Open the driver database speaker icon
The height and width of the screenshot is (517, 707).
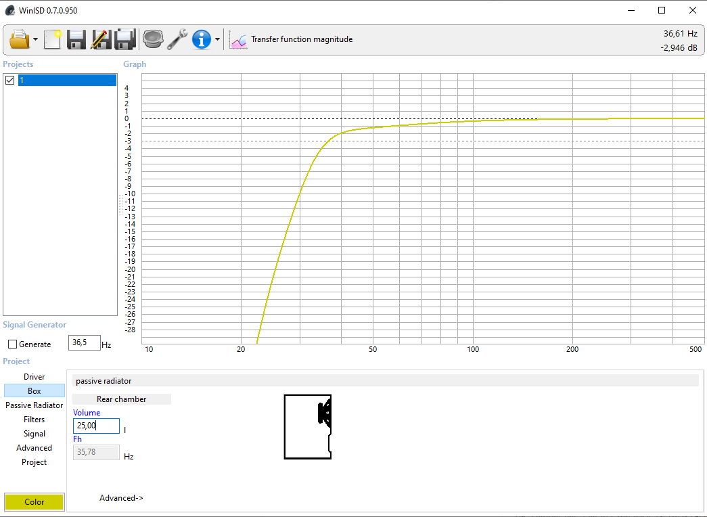coord(153,39)
